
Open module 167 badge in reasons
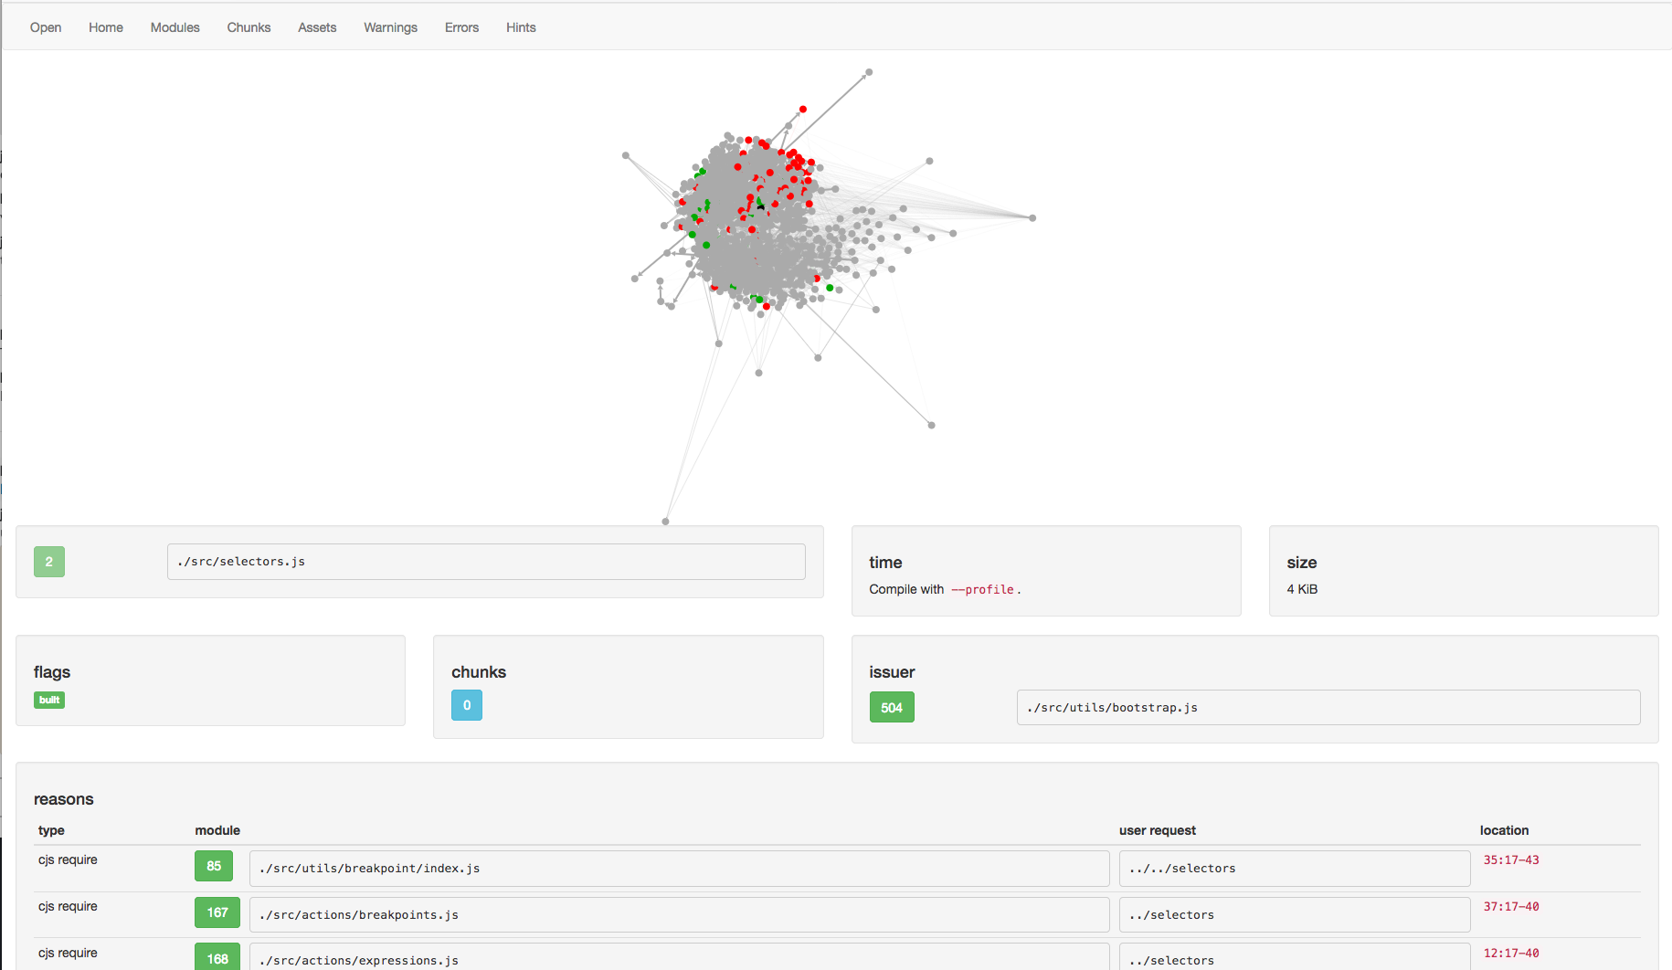point(217,912)
